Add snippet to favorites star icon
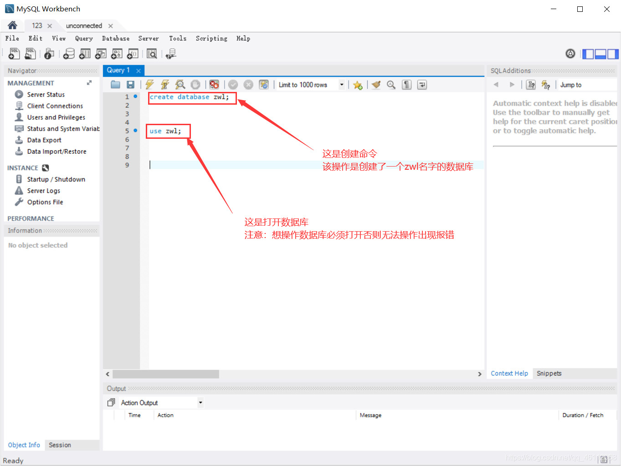The image size is (621, 466). click(x=358, y=85)
